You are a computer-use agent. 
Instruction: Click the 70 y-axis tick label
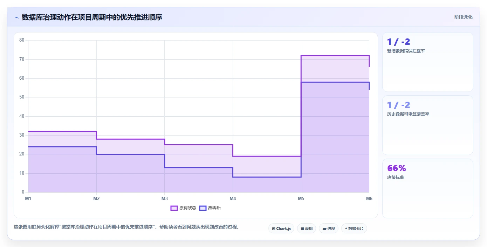22,59
